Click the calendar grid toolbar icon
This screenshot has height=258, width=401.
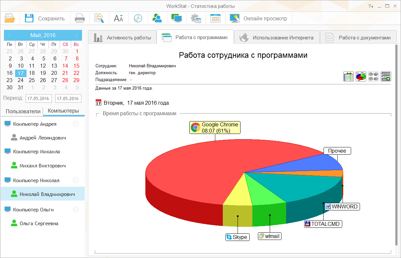pos(215,18)
